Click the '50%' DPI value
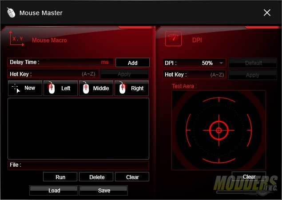 207,63
